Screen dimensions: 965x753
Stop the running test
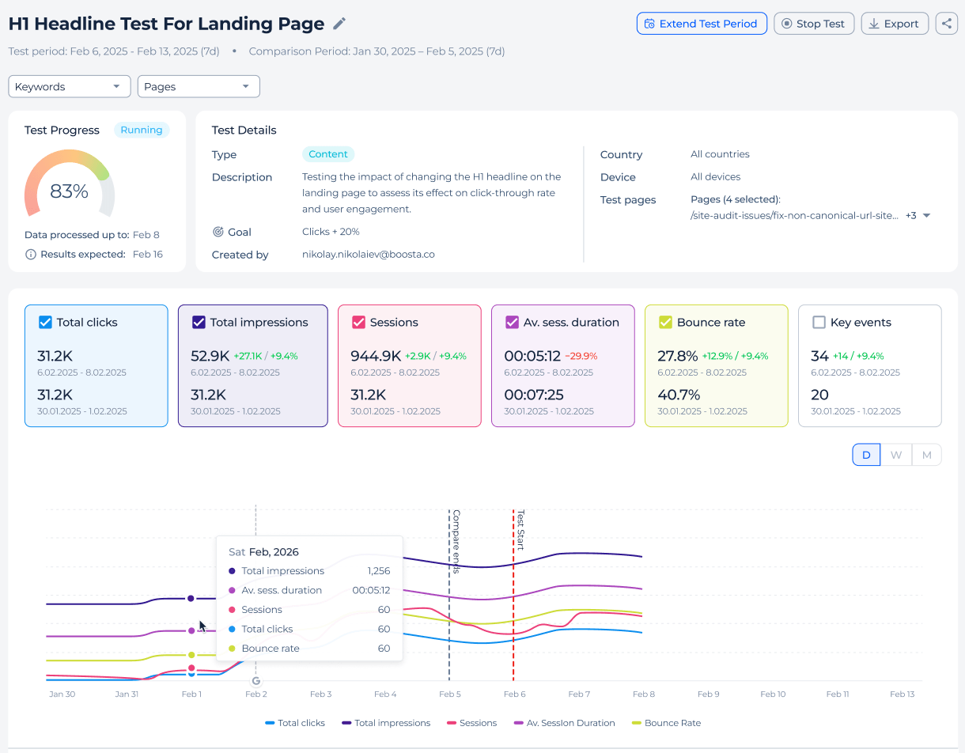(813, 24)
